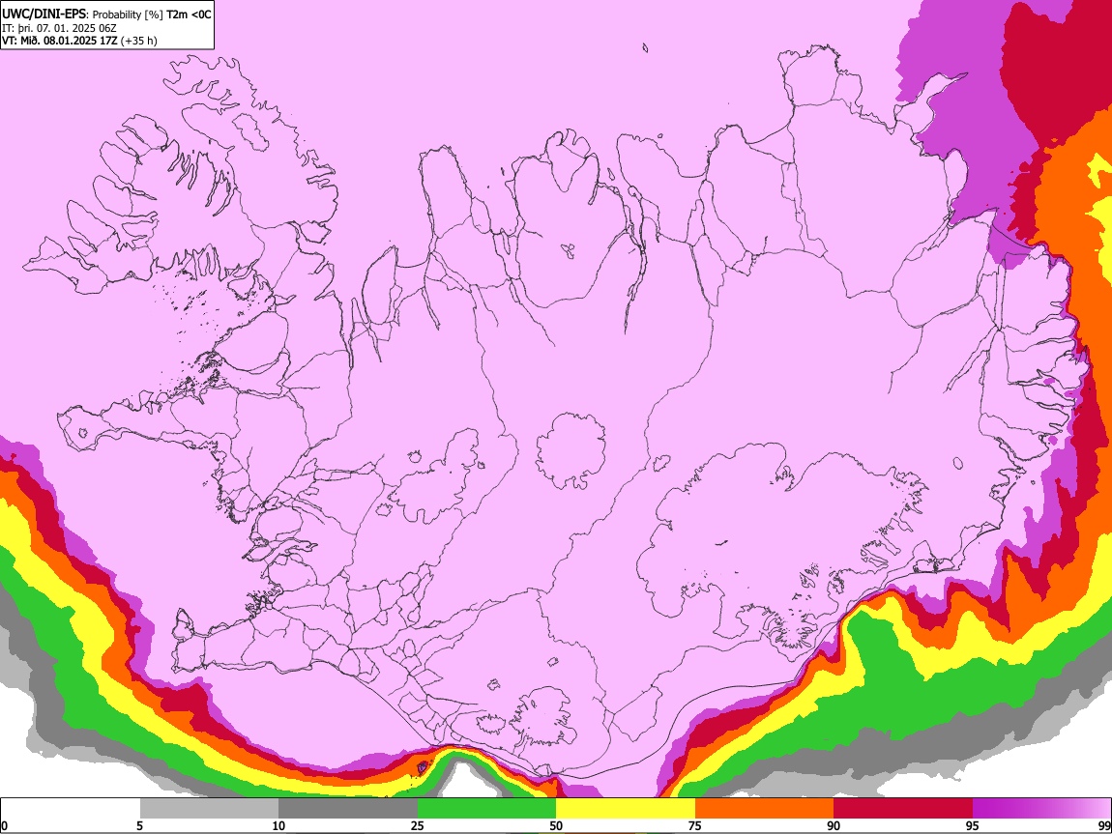
Task: Click the orange 75–90 percent legend swatch
Action: click(x=764, y=809)
